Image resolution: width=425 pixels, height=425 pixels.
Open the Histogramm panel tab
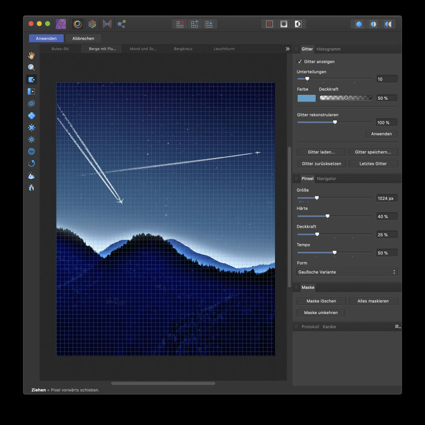click(x=328, y=49)
